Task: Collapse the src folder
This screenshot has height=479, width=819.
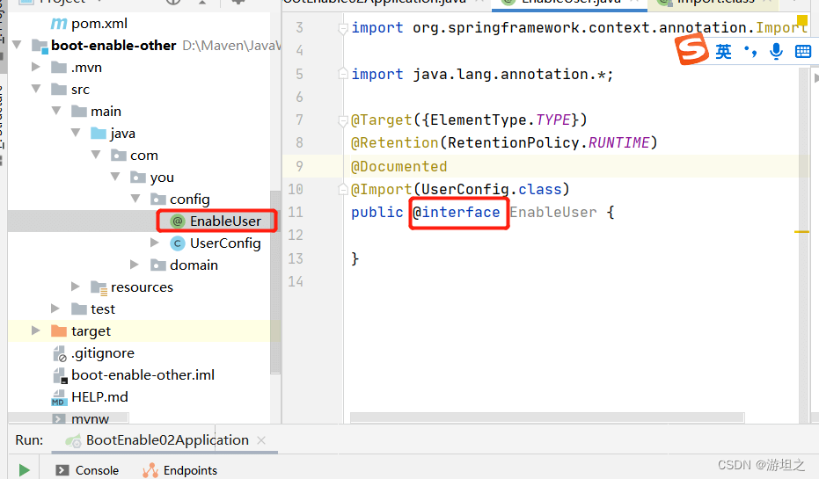Action: [x=36, y=89]
